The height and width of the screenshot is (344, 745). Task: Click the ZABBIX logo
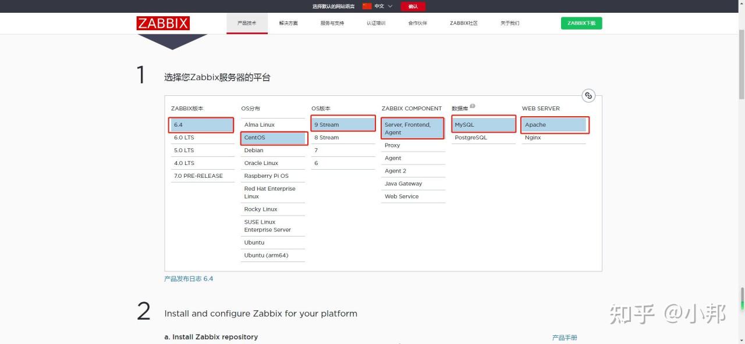click(x=163, y=23)
